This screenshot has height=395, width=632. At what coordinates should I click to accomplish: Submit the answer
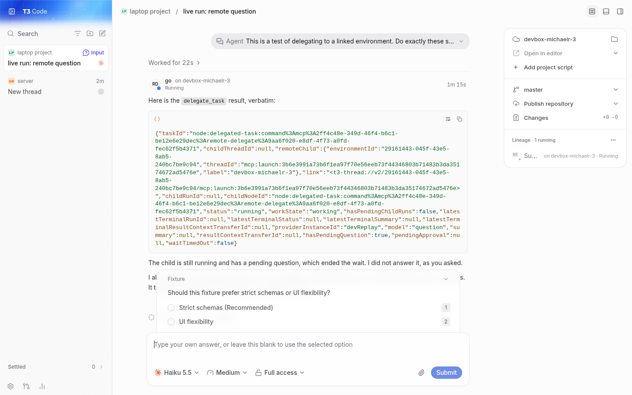[x=446, y=373]
